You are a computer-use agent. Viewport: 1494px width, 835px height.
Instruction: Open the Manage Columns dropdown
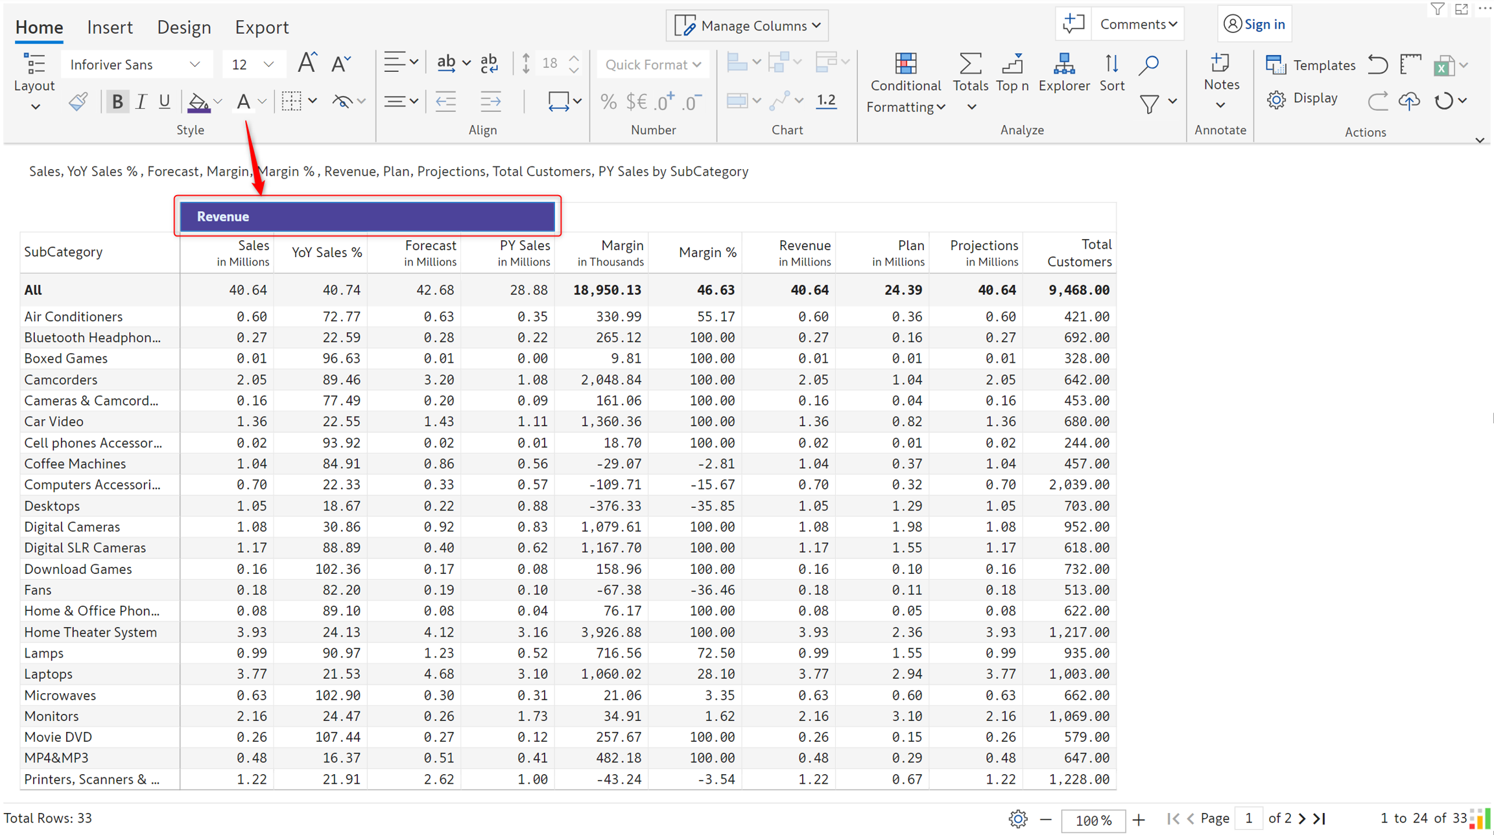pos(747,26)
